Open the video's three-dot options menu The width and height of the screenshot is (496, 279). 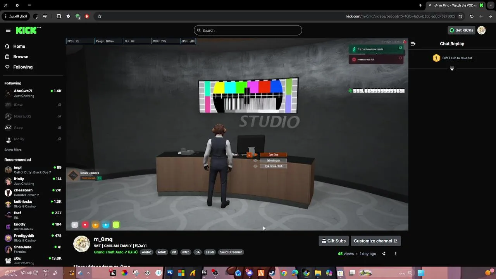396,254
